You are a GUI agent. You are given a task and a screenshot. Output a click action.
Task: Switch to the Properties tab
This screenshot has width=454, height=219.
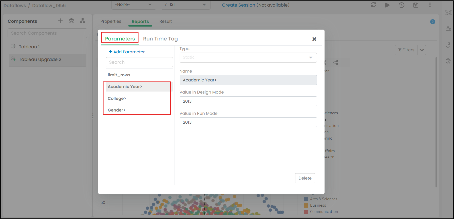pyautogui.click(x=111, y=21)
